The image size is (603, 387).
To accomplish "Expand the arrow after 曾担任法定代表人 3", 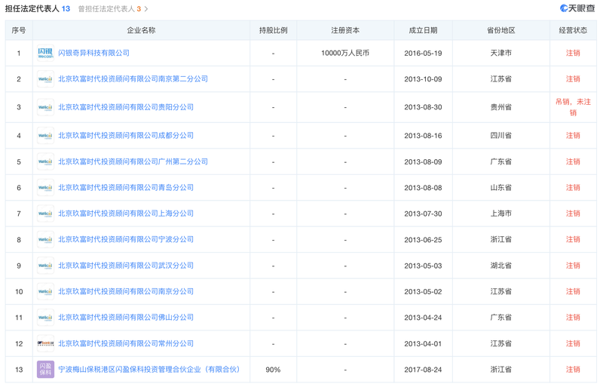I will 146,9.
